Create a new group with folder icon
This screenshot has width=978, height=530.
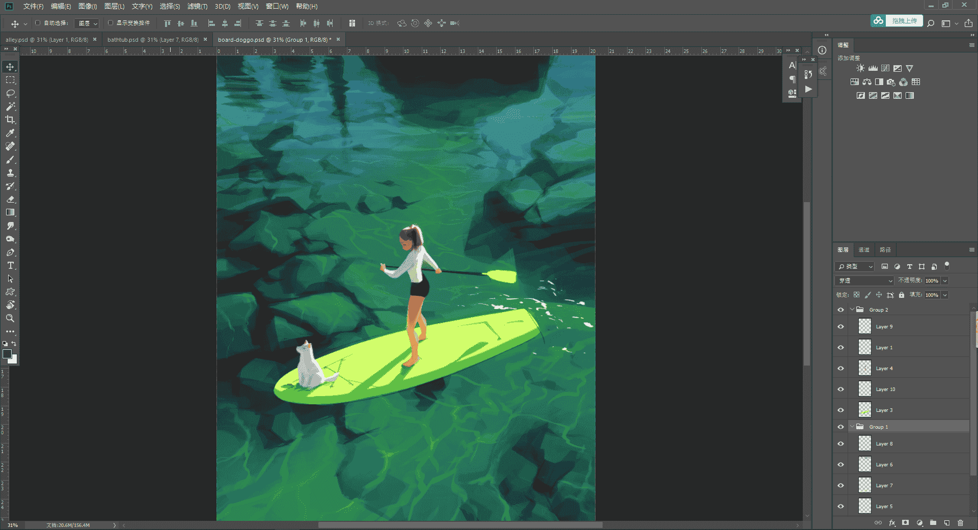(x=933, y=523)
